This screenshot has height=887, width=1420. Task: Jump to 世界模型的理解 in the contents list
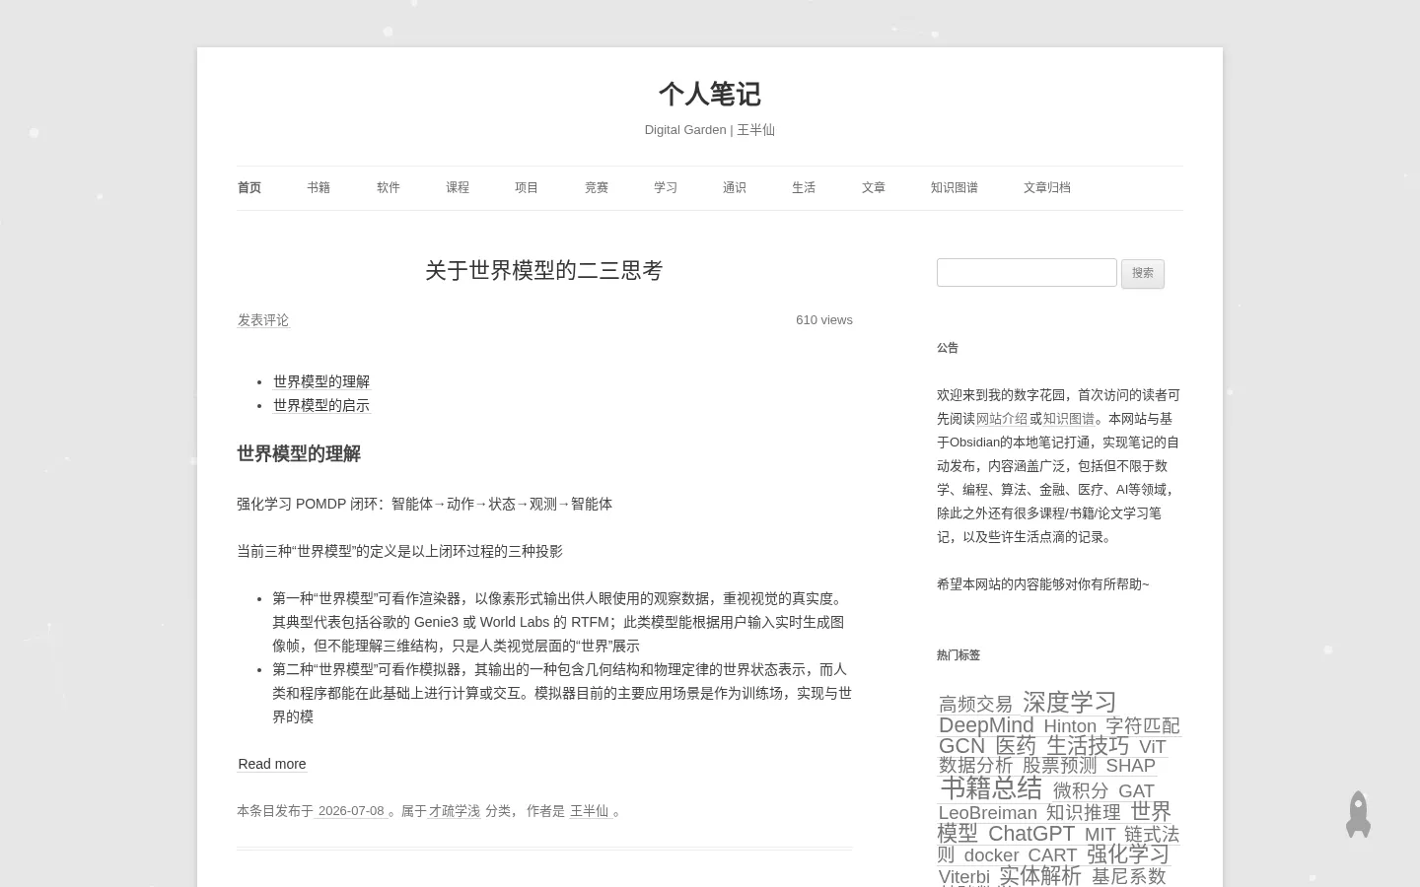(x=321, y=381)
